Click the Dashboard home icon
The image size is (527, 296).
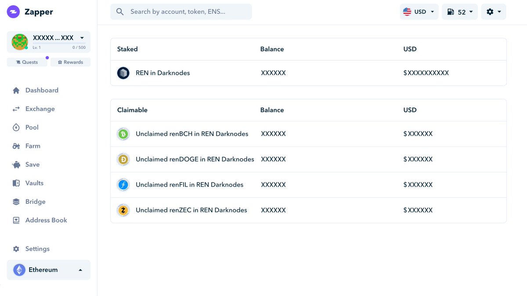tap(16, 90)
